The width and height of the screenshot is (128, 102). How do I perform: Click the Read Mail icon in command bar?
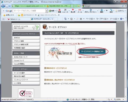(x=77, y=19)
